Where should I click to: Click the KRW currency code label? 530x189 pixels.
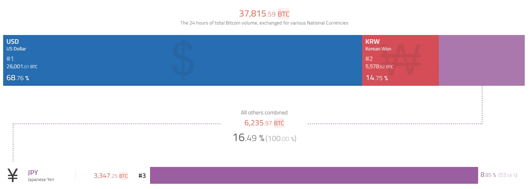pyautogui.click(x=372, y=42)
